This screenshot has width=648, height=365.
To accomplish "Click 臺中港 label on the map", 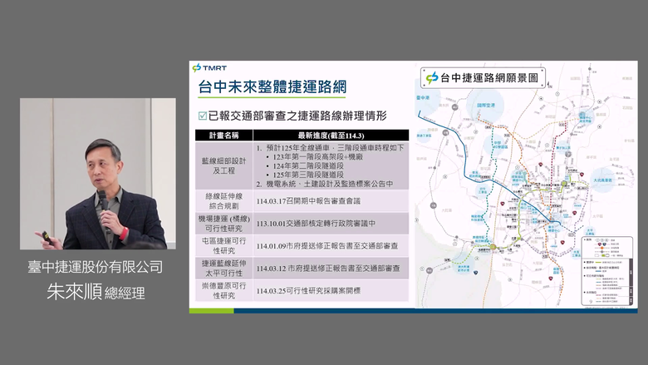I will (423, 98).
